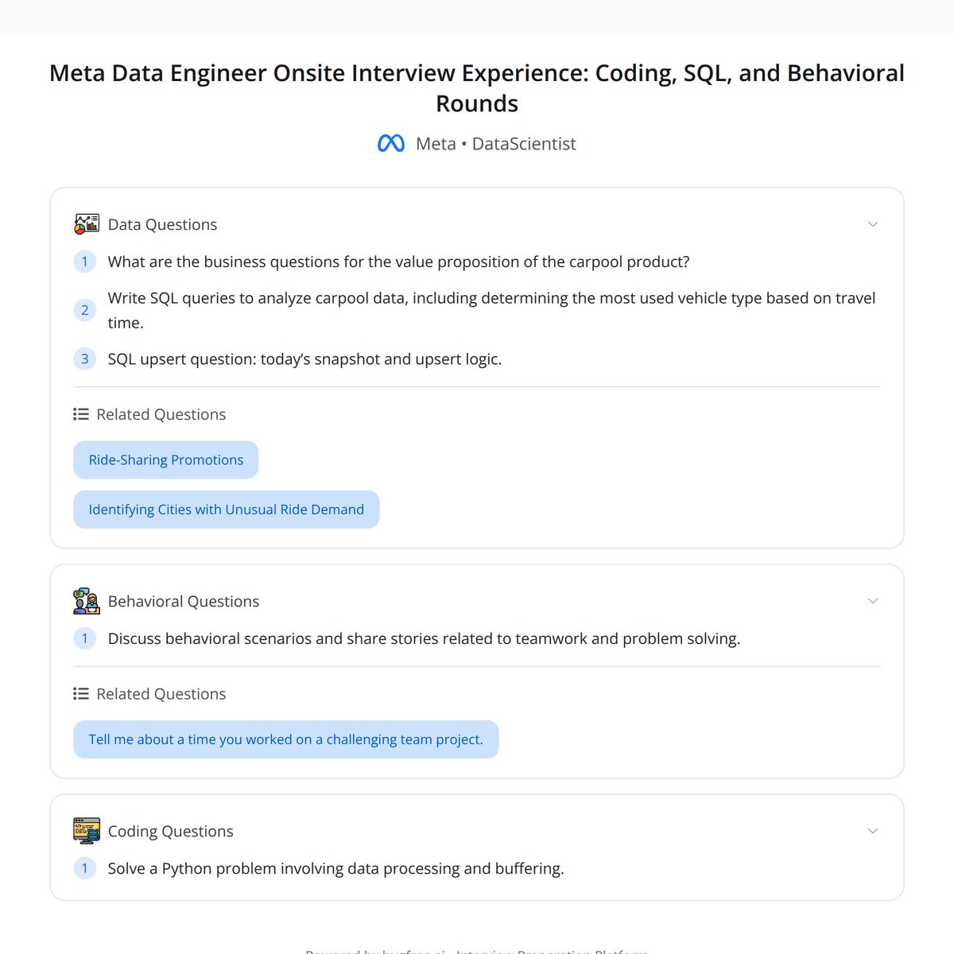Viewport: 954px width, 954px height.
Task: Click the list icon beside Related Questions in Data section
Action: (81, 414)
